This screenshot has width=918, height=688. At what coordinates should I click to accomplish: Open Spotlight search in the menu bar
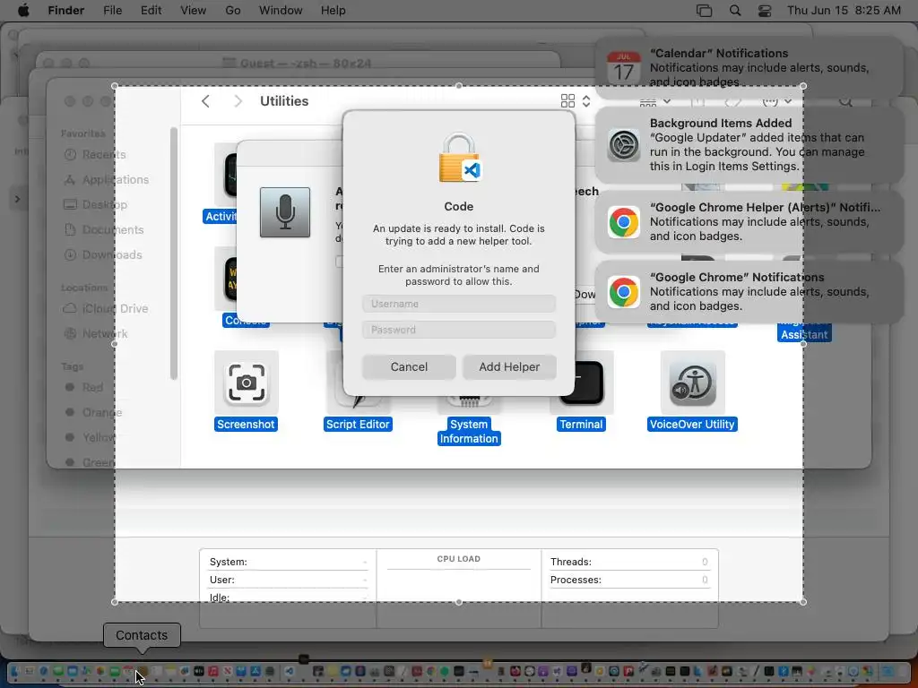tap(735, 11)
